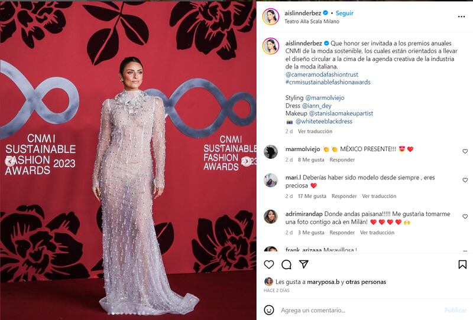Reply to marmolviejo's comment

[342, 159]
